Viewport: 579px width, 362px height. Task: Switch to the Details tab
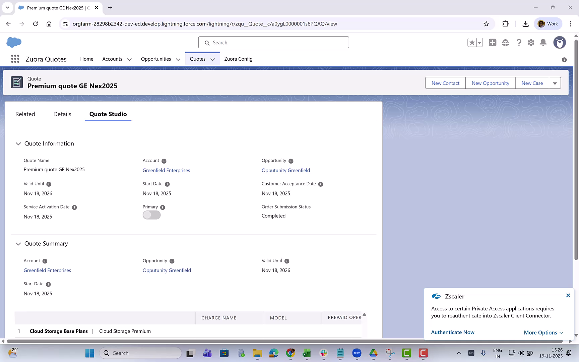(62, 114)
